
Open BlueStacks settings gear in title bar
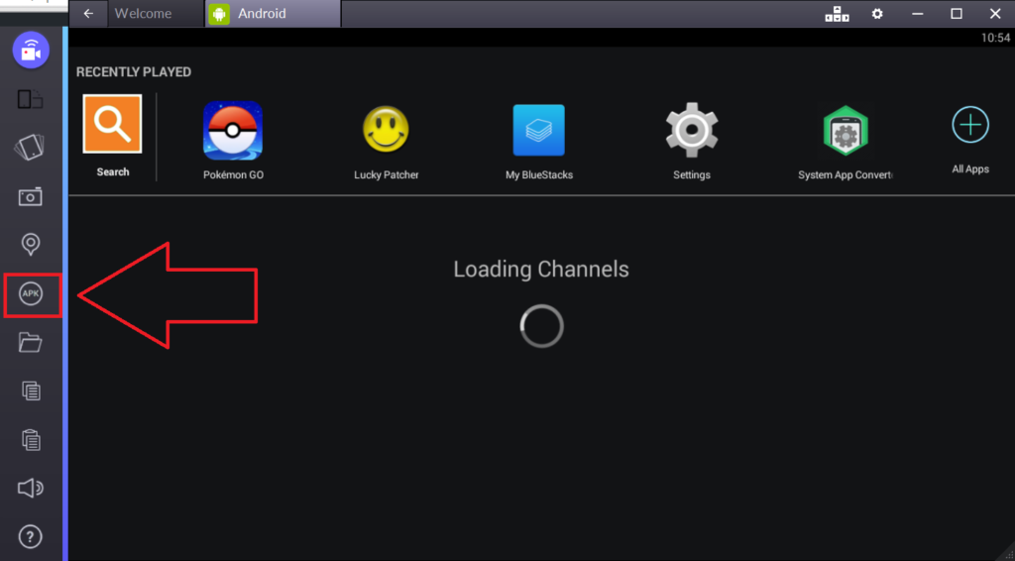click(x=877, y=14)
